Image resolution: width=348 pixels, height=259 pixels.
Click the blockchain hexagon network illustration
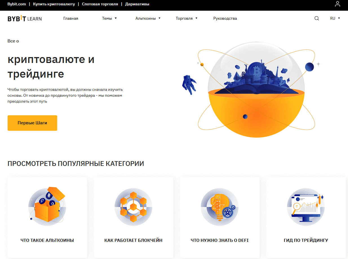(133, 207)
